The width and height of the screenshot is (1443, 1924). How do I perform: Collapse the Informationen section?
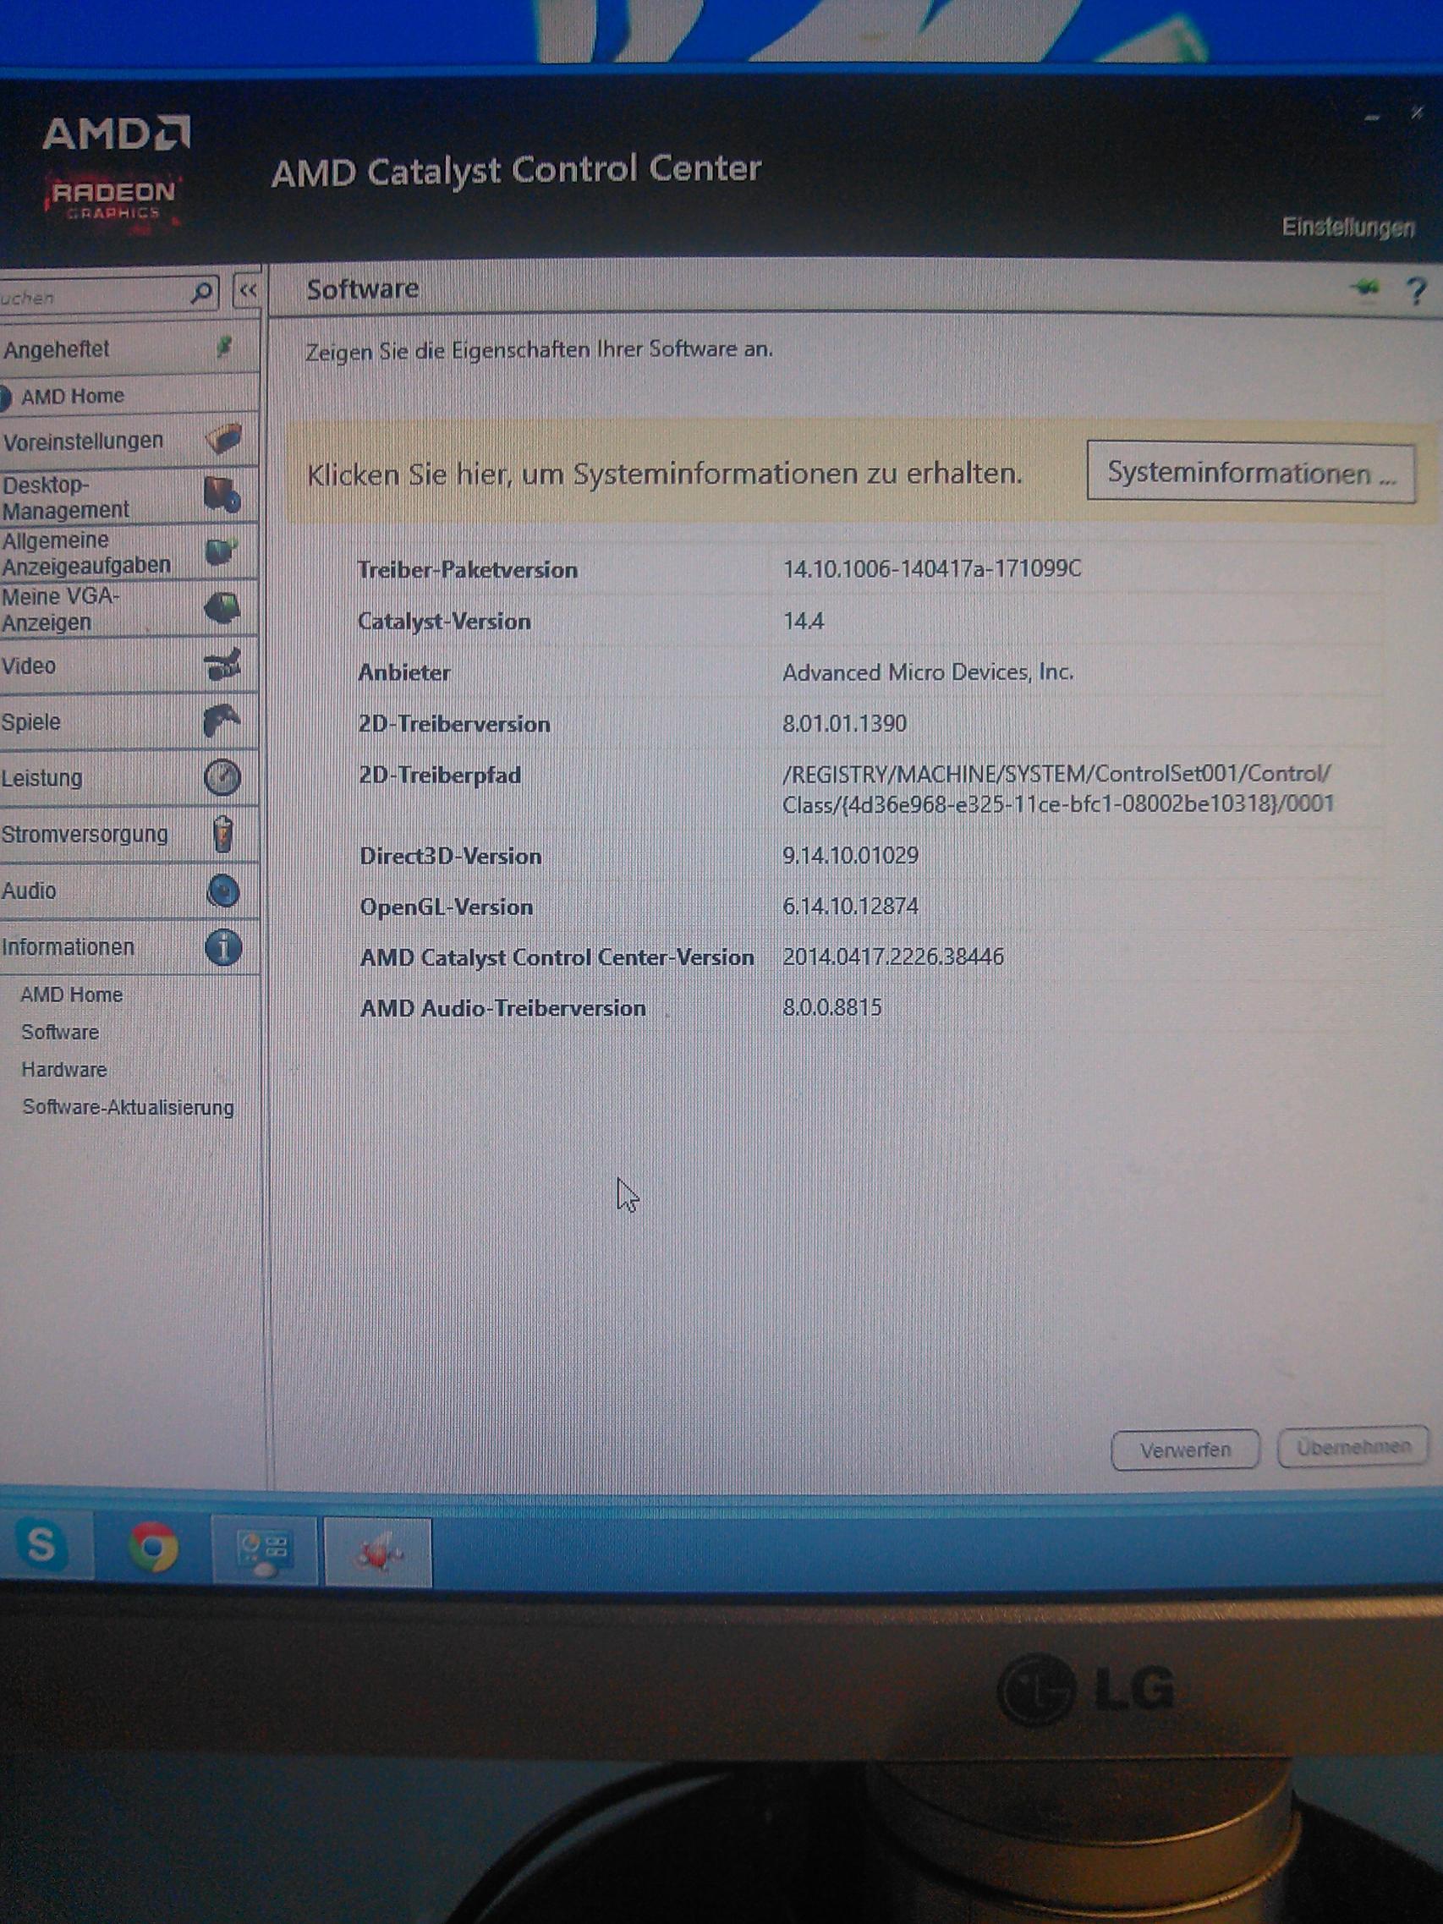[129, 947]
